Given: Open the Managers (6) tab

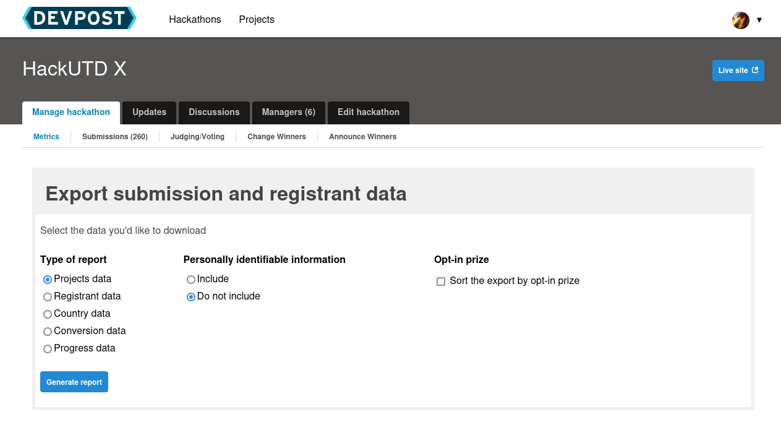Looking at the screenshot, I should point(289,113).
